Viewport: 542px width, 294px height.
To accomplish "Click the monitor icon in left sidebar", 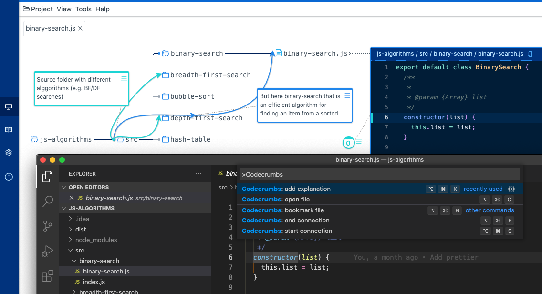I will pyautogui.click(x=9, y=106).
